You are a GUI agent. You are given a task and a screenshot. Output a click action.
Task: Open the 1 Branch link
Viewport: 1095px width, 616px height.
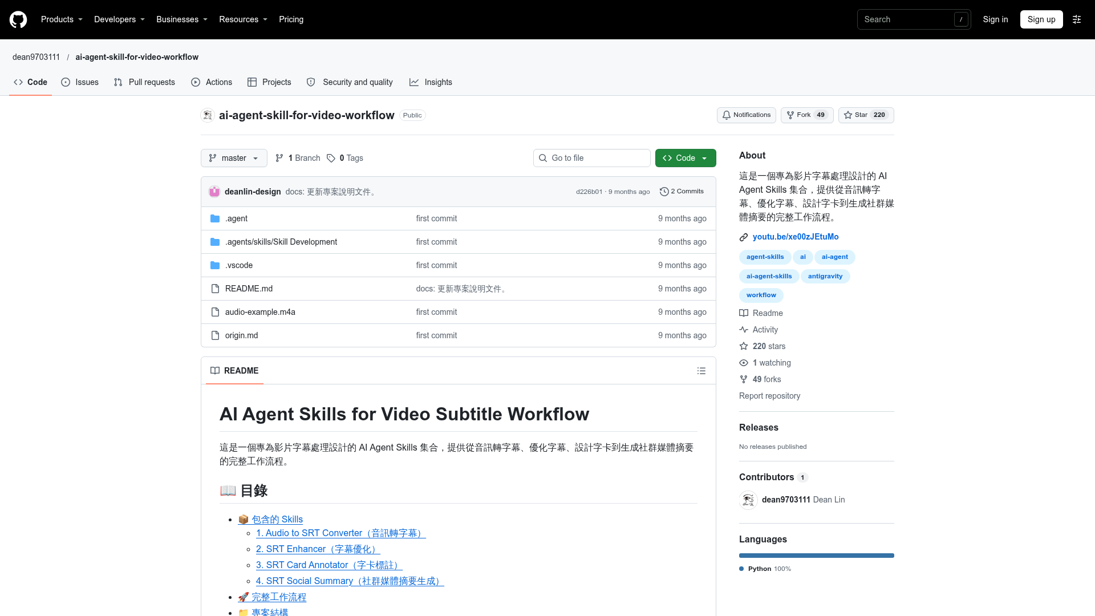tap(298, 158)
